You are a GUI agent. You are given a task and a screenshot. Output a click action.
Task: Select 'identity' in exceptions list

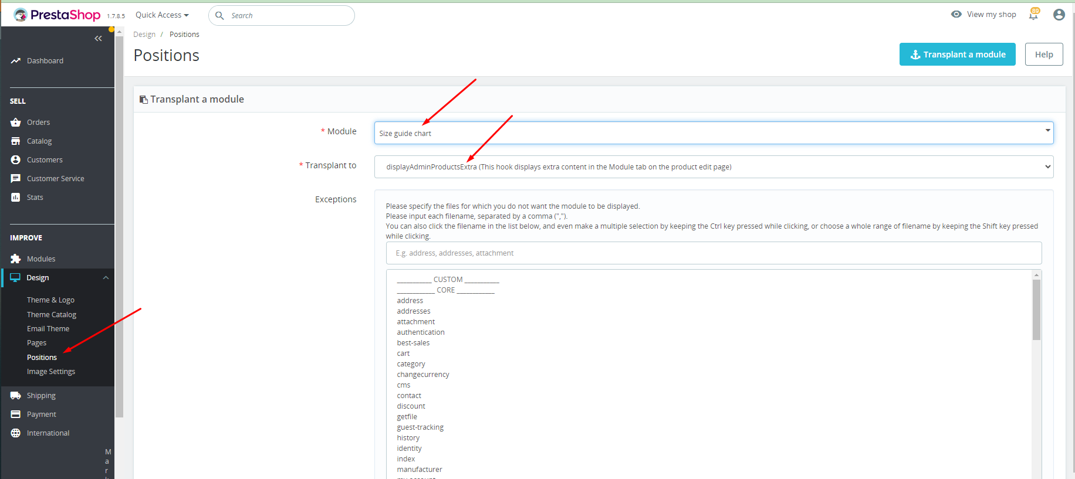409,449
